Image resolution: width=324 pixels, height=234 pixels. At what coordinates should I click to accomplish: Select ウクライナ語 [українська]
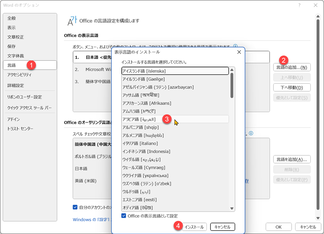[175, 175]
